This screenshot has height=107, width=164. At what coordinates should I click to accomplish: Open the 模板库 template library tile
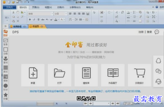click(x=86, y=75)
